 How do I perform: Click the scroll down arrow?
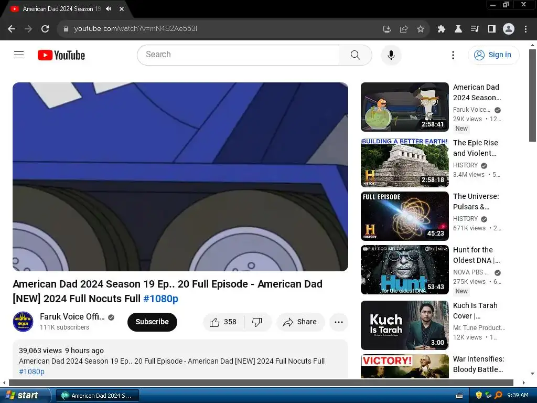[x=532, y=374]
